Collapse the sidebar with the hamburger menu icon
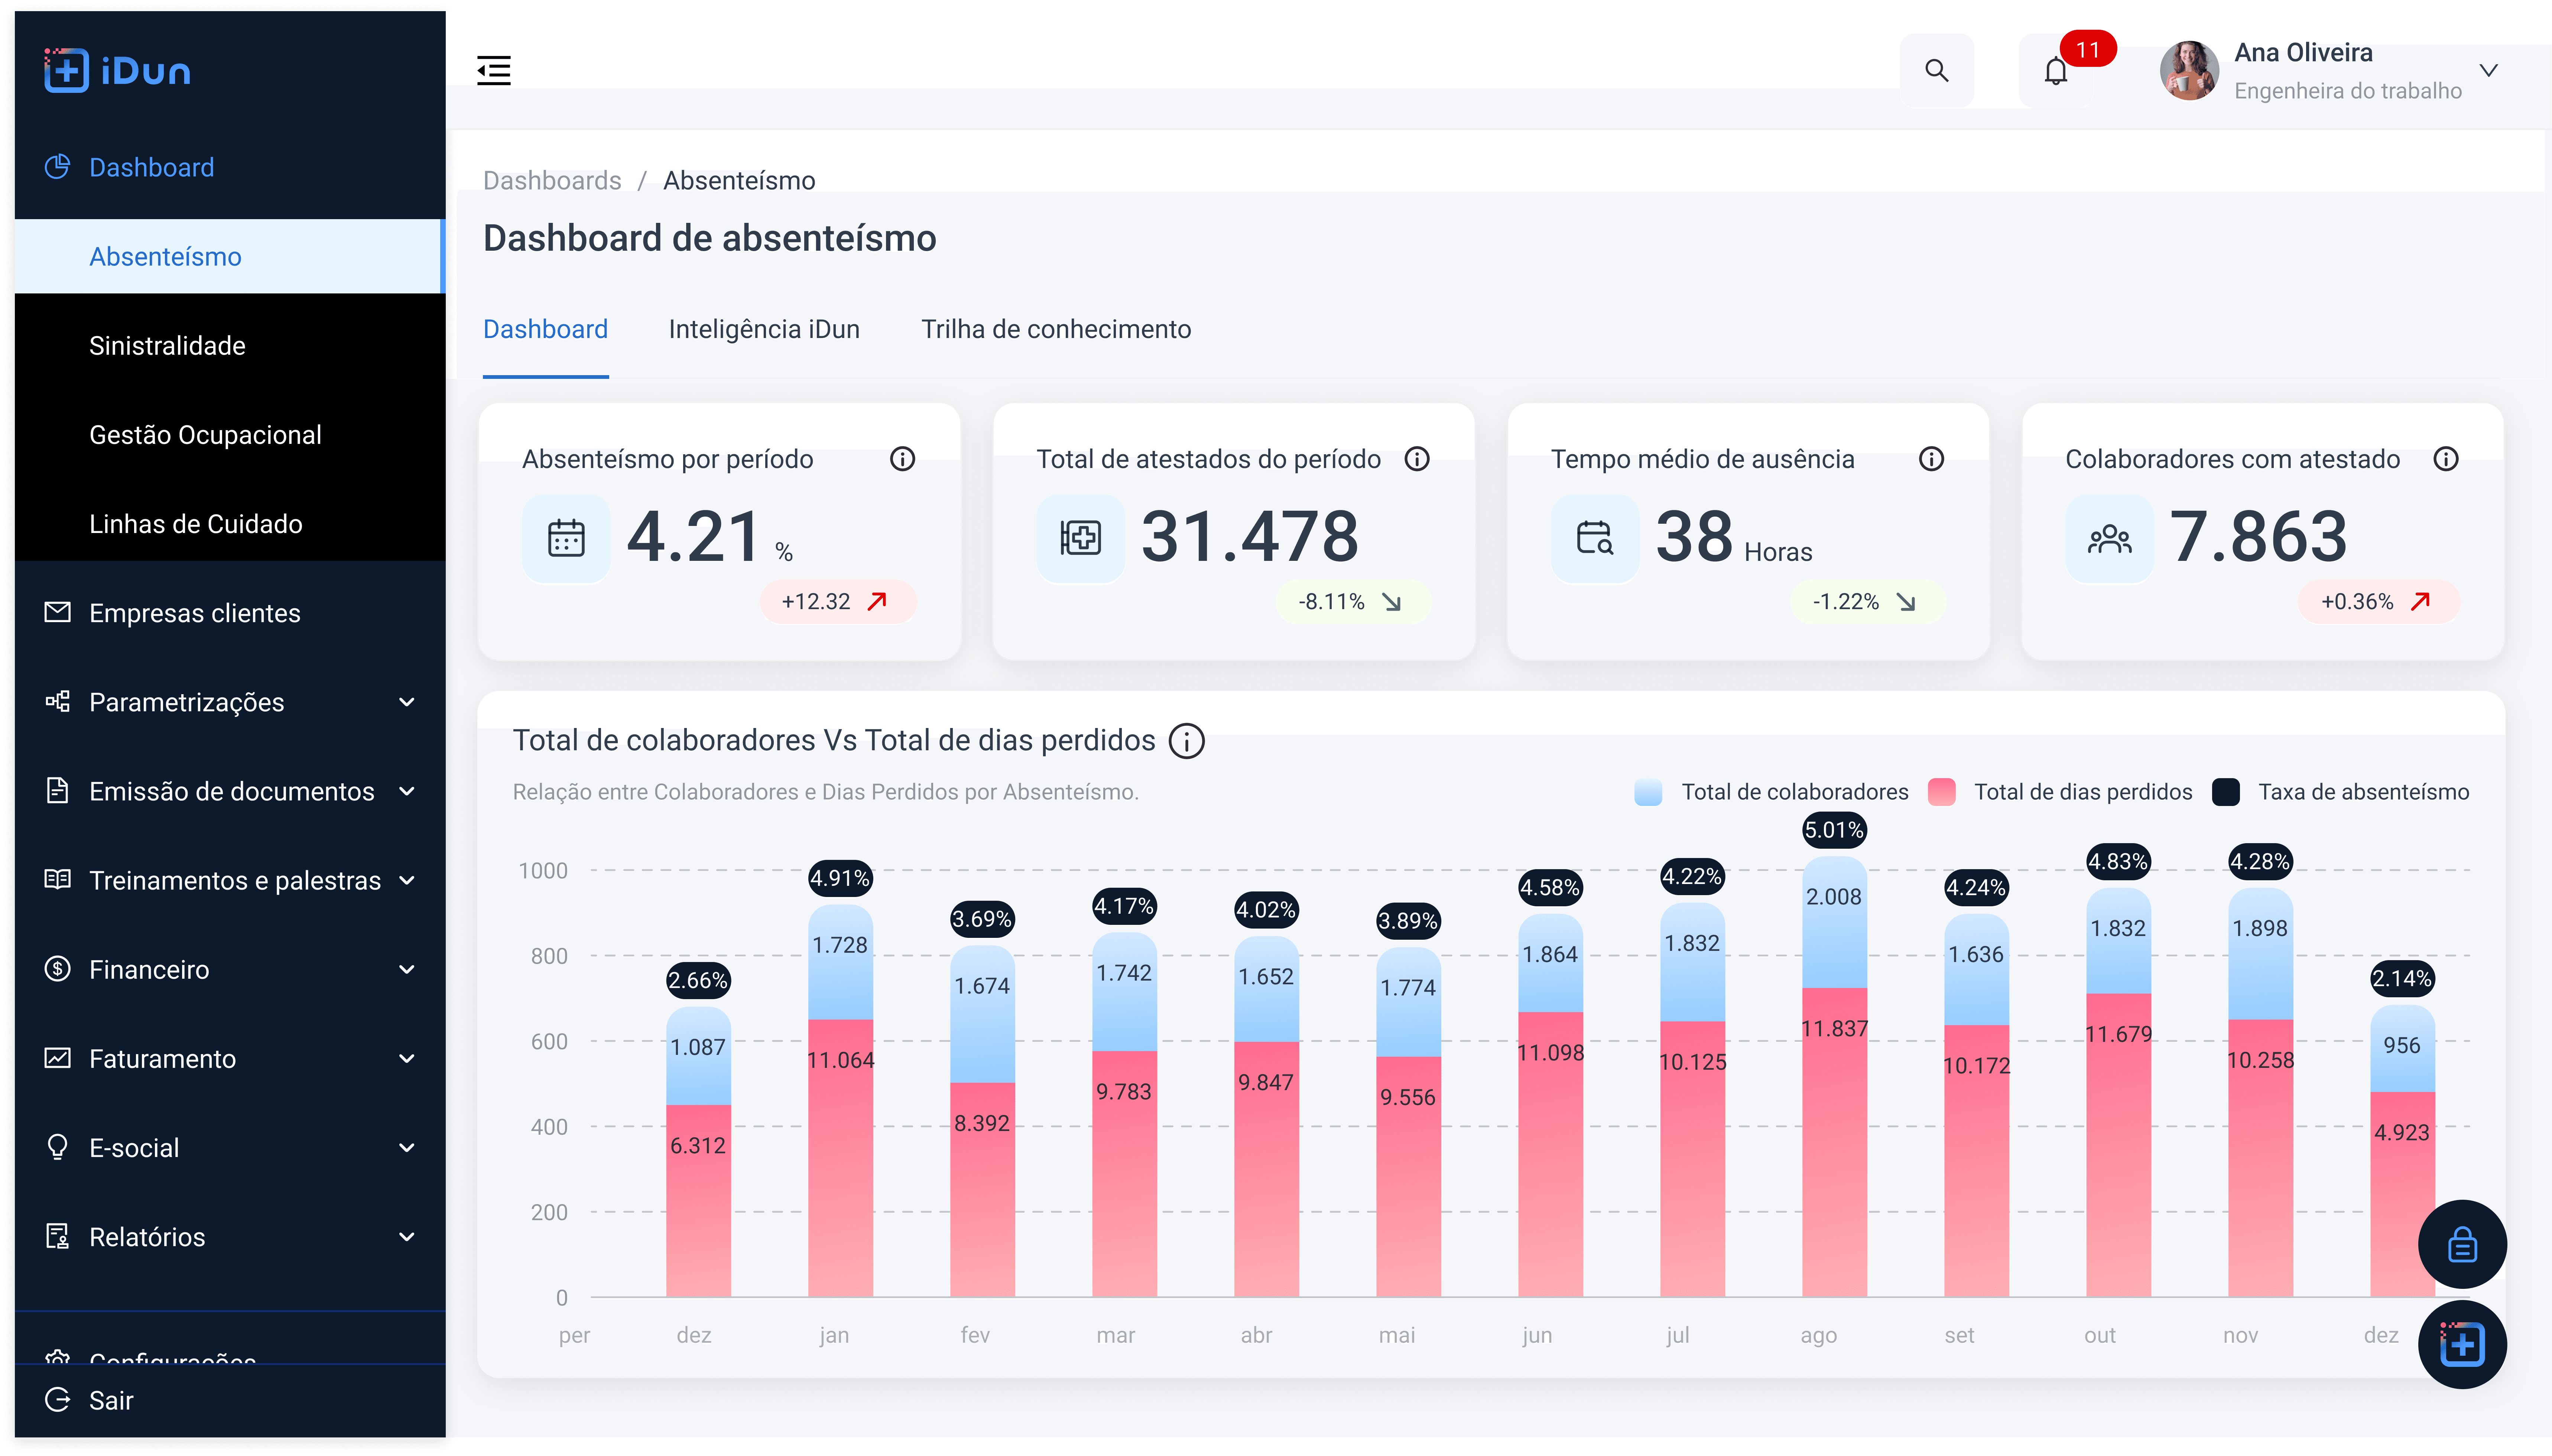The height and width of the screenshot is (1456, 2552). pyautogui.click(x=494, y=71)
